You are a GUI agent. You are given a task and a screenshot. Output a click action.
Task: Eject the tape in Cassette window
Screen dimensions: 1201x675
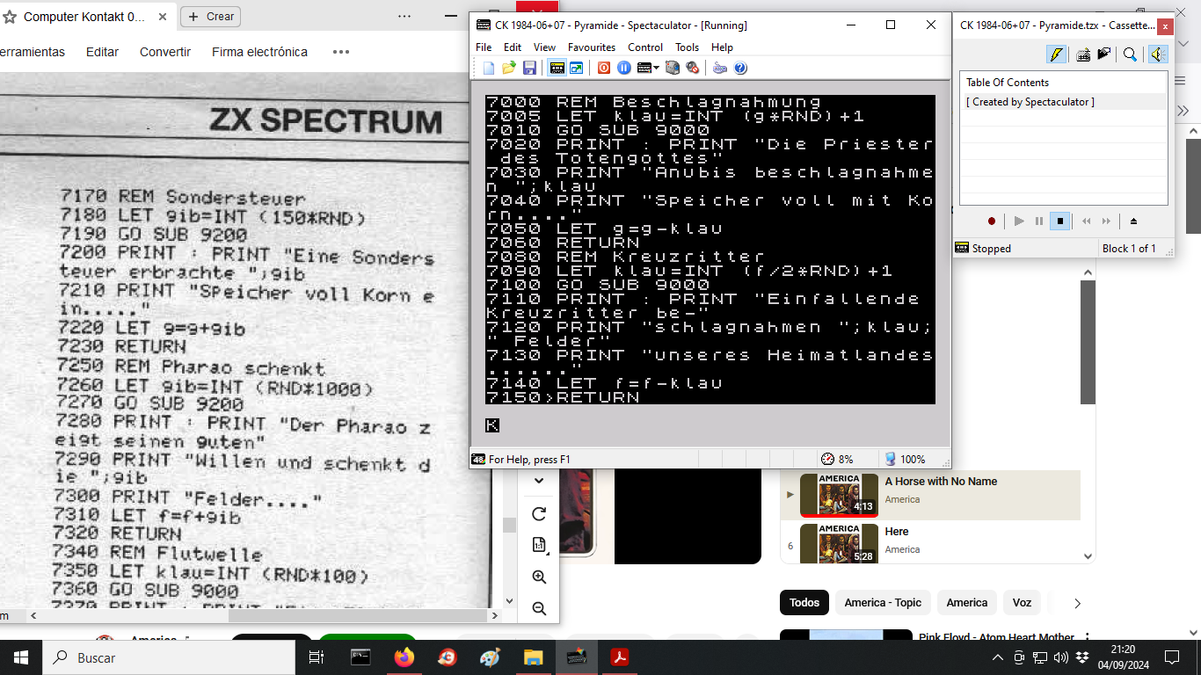(1133, 221)
